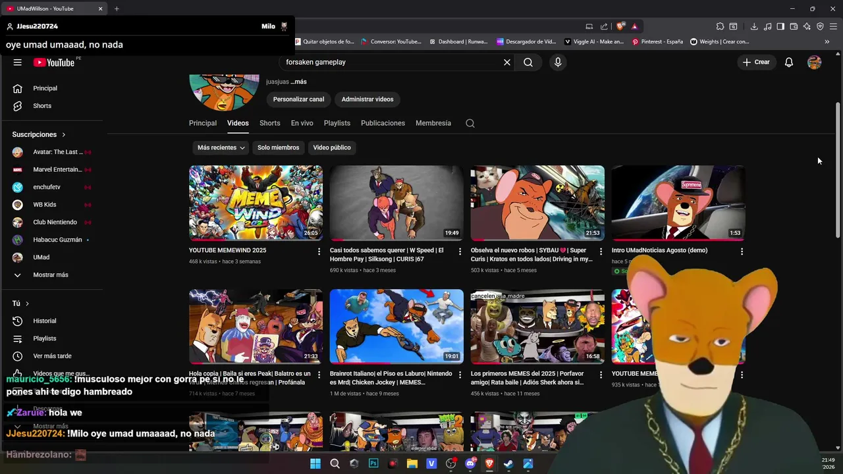Screen dimensions: 843x474
Task: Open Discord from the taskbar
Action: 470,463
